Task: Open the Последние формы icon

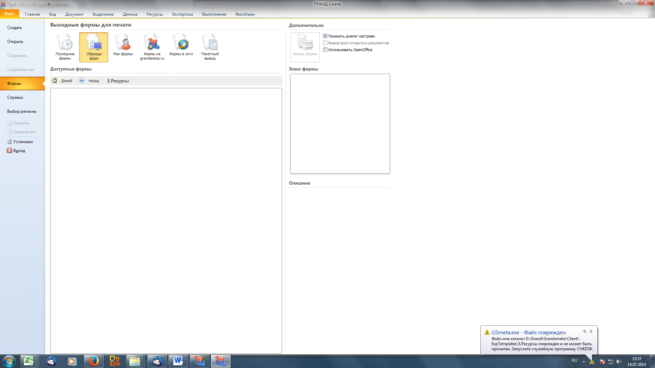Action: 65,47
